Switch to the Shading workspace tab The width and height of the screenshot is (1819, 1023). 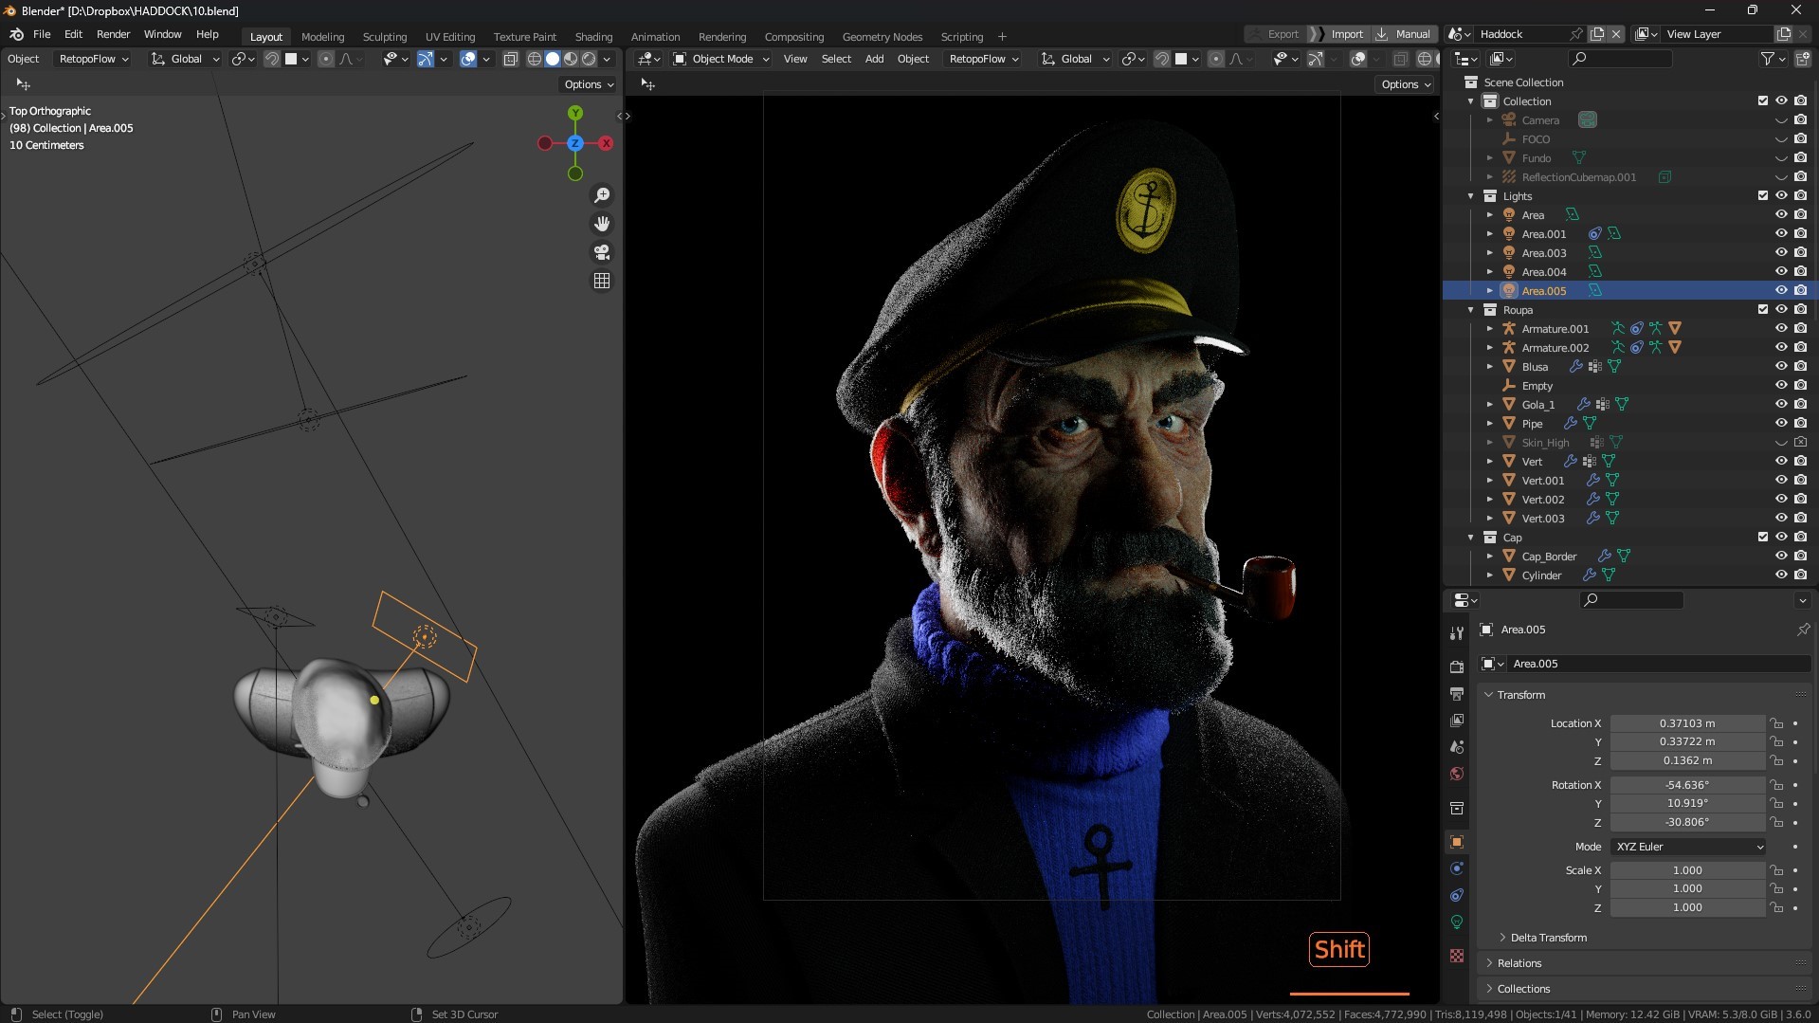pos(593,37)
